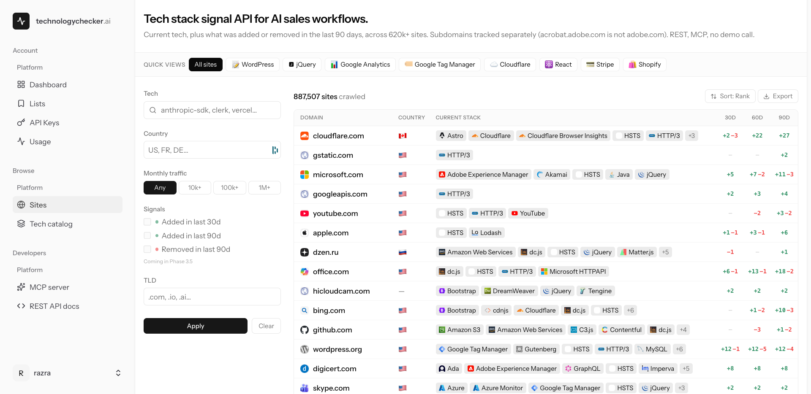
Task: Check Added in last 30d signal
Action: click(147, 222)
